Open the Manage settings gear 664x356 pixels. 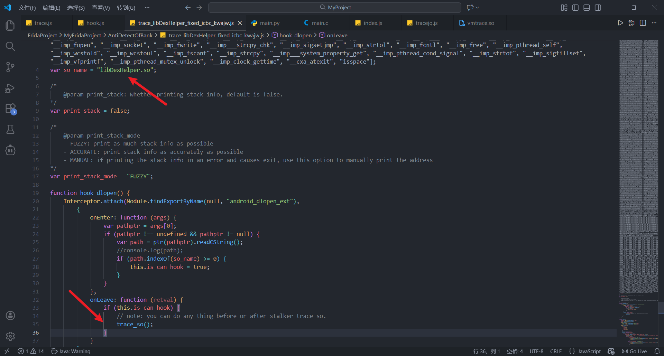[x=10, y=336]
